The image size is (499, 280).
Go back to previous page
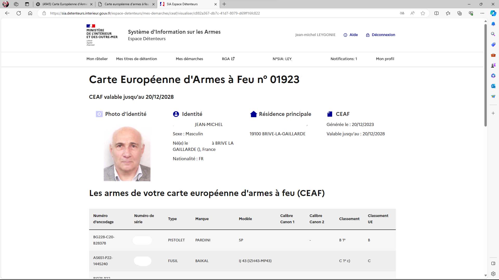pos(7,13)
